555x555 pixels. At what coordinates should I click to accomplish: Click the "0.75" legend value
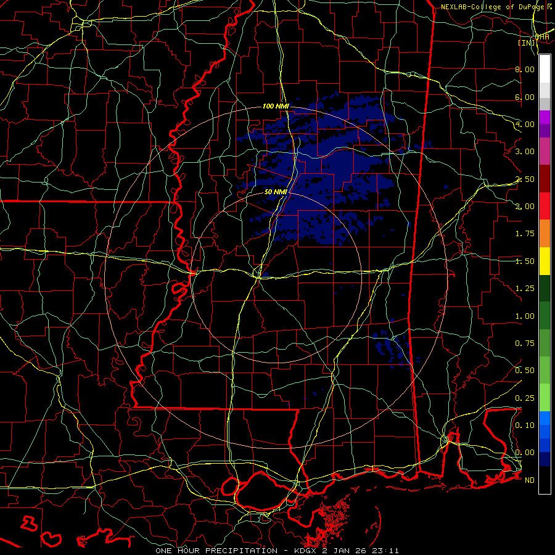click(x=525, y=343)
